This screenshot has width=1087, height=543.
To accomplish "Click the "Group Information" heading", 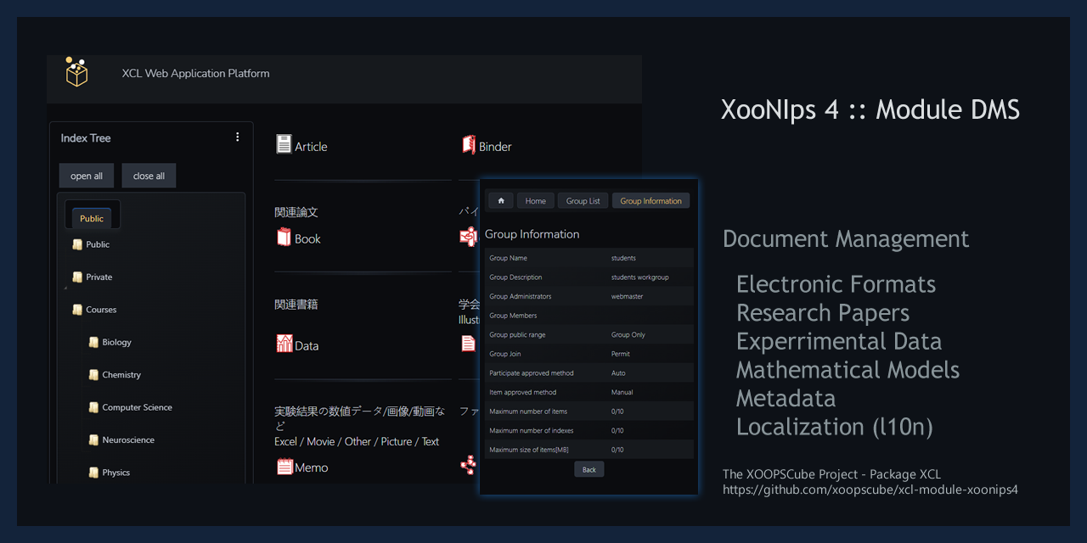I will click(532, 234).
